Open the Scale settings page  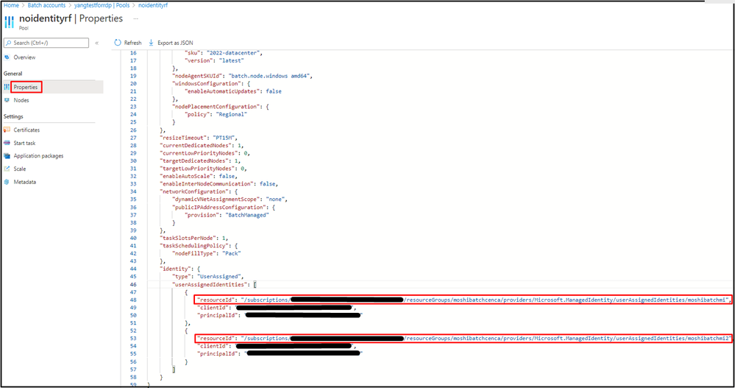[20, 169]
